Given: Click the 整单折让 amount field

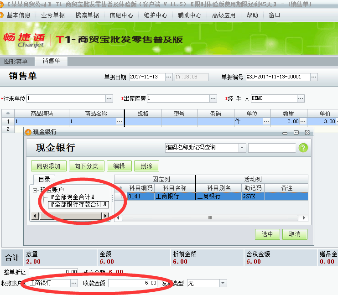Looking at the screenshot, I should click(53, 272).
